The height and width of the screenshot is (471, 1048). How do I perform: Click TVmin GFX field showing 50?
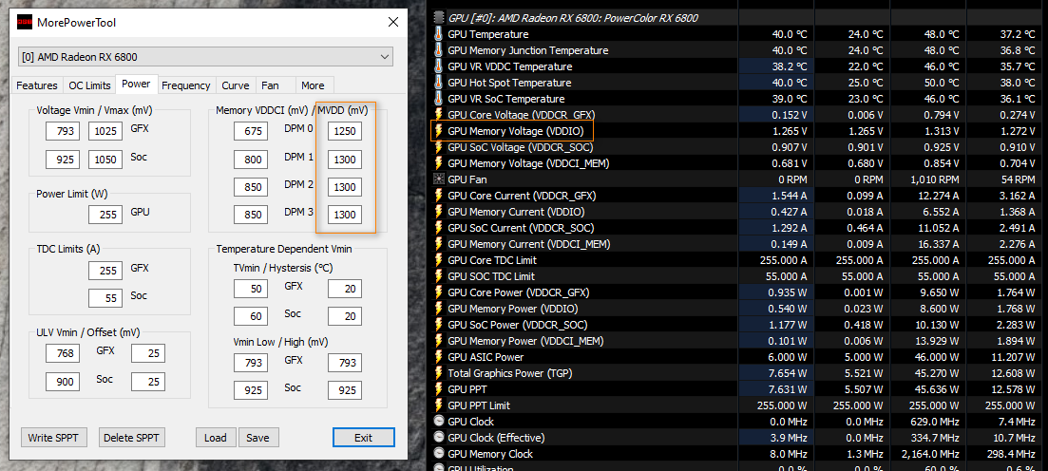(251, 288)
